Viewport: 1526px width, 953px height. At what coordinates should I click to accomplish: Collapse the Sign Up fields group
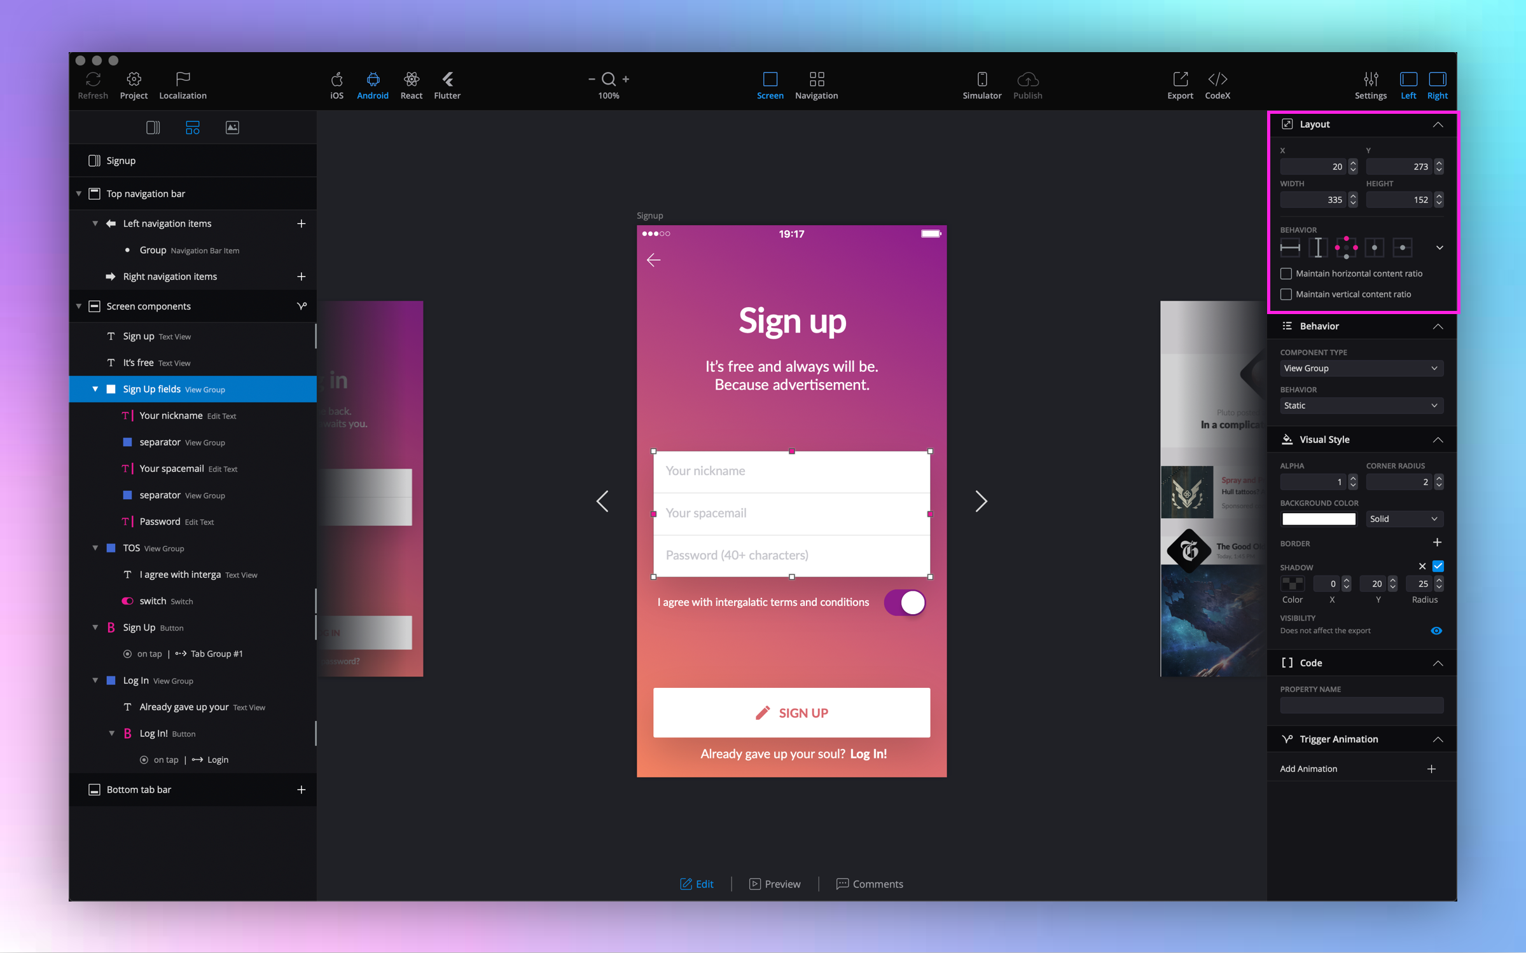point(95,389)
